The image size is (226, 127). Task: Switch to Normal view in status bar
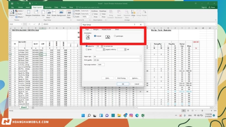tap(183, 111)
